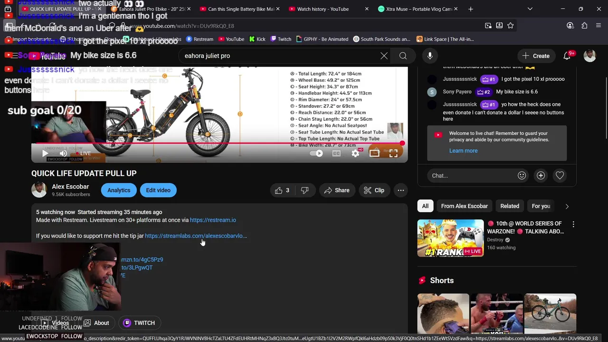Open more actions three-dot menu
Image resolution: width=608 pixels, height=342 pixels.
pyautogui.click(x=401, y=190)
